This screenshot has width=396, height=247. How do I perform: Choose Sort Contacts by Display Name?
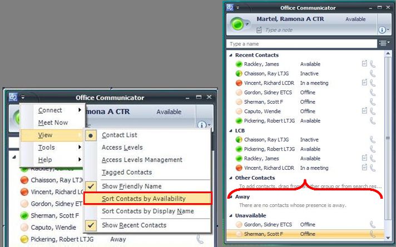[x=148, y=211]
